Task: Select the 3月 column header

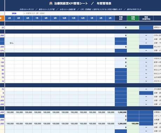Action: tap(110, 18)
